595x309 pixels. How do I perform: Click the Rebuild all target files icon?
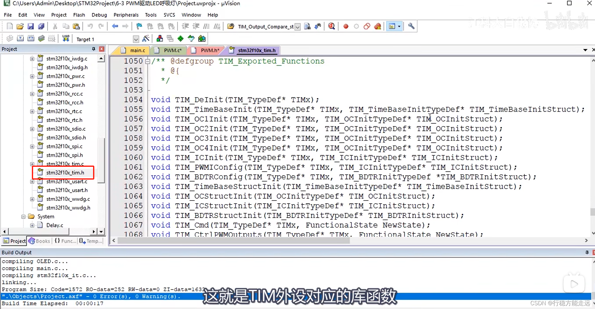(31, 39)
